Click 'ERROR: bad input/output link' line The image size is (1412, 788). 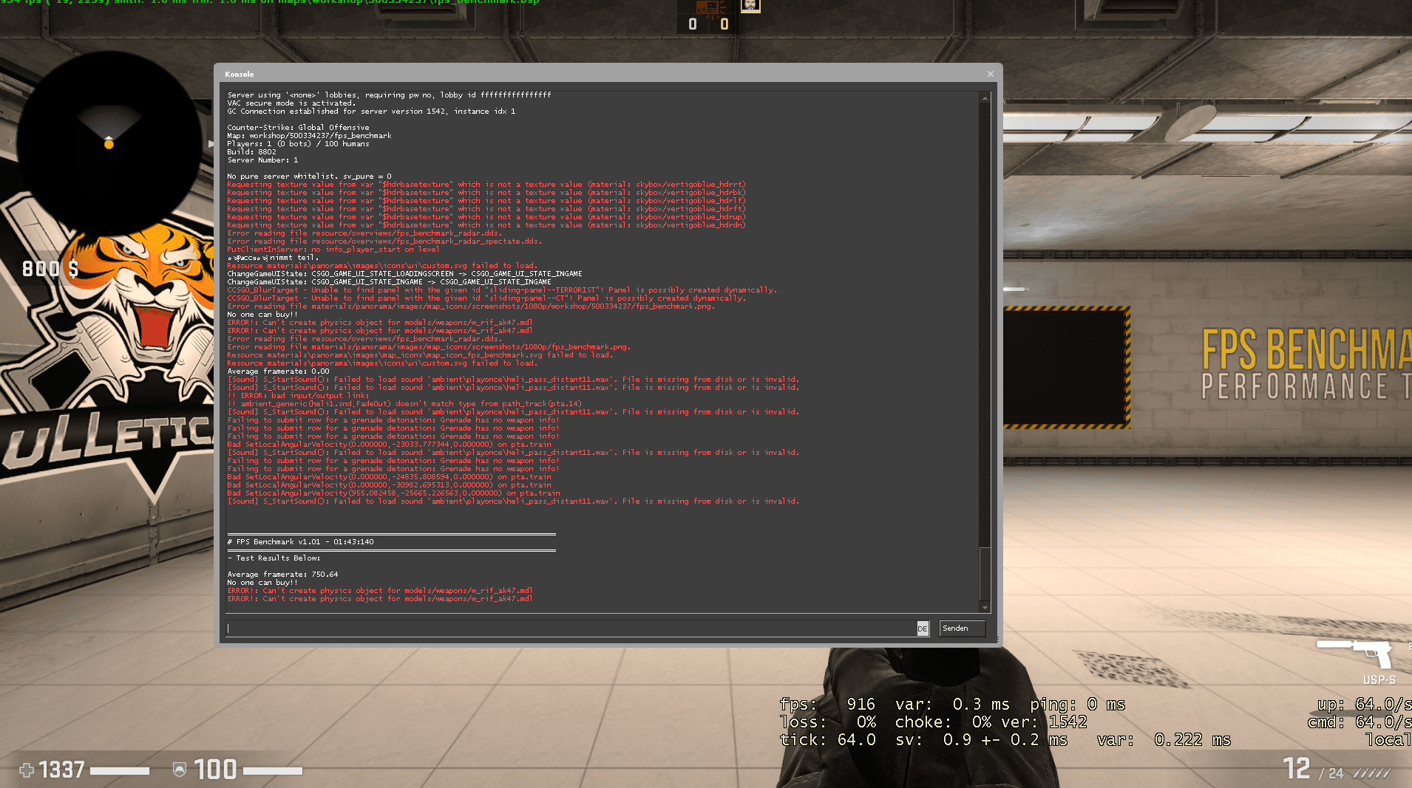click(x=298, y=396)
